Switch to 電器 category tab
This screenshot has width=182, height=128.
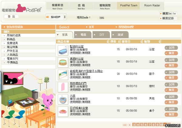coord(83,34)
